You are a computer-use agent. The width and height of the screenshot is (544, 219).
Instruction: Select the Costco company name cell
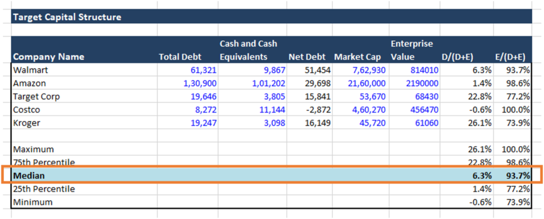pos(27,110)
